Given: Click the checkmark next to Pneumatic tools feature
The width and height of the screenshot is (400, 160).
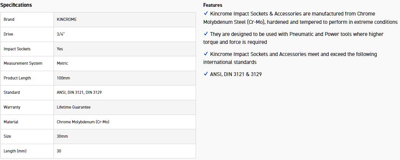Looking at the screenshot, I should coord(206,34).
